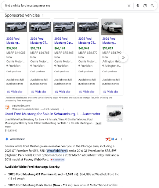Open the $49,948 gray Mustang GT photo

click(88, 27)
